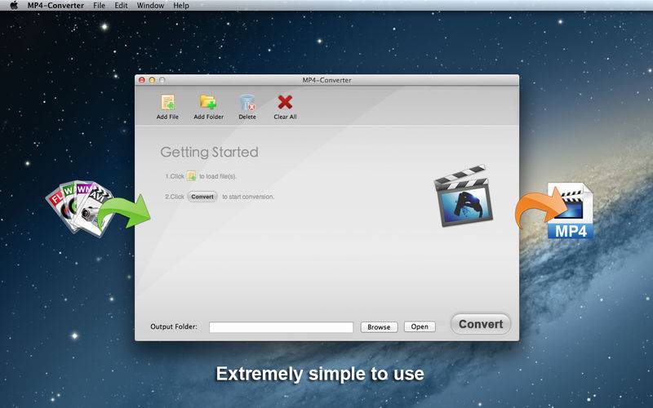Viewport: 653px width, 408px height.
Task: Click the MP4 file icon on the right
Action: pyautogui.click(x=570, y=211)
